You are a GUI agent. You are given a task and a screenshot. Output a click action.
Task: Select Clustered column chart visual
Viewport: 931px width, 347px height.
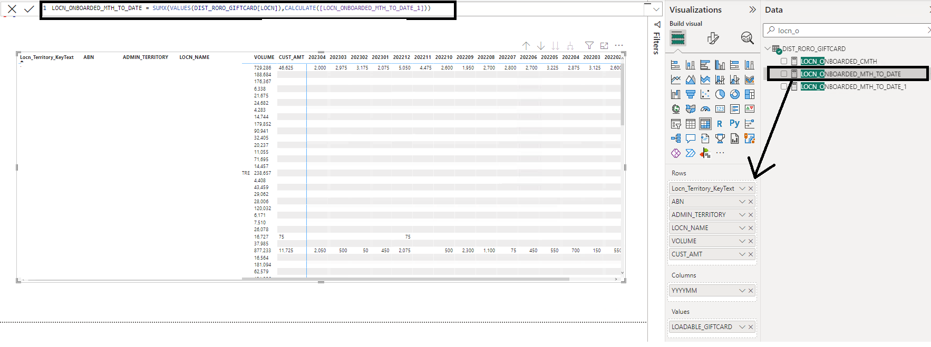tap(720, 65)
